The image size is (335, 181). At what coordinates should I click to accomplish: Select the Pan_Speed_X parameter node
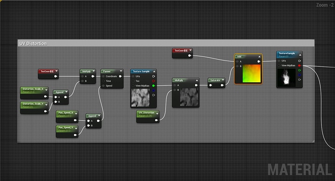click(67, 117)
